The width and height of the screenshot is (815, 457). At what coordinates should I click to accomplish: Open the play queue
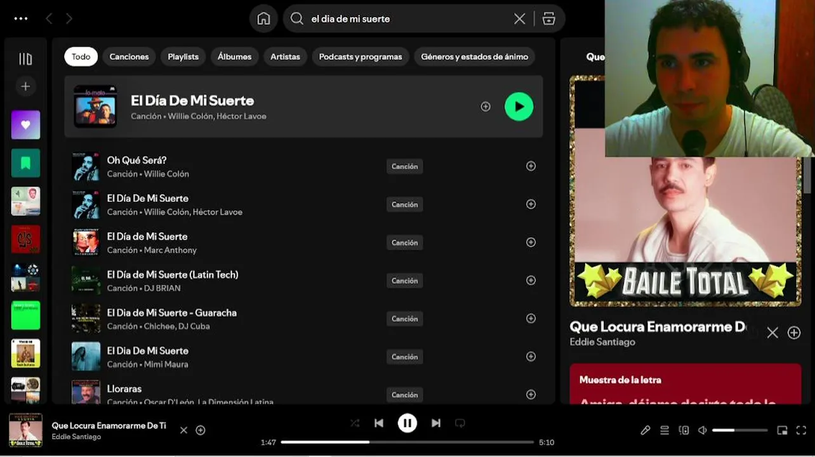click(665, 430)
